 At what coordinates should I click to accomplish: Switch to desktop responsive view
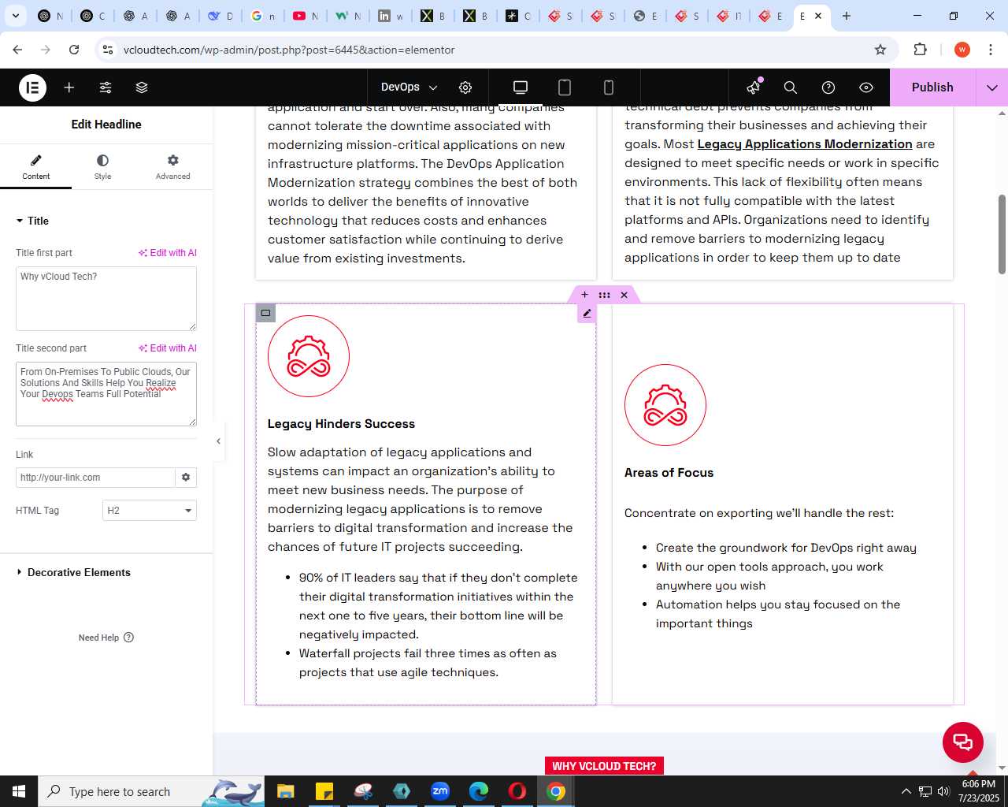[521, 87]
